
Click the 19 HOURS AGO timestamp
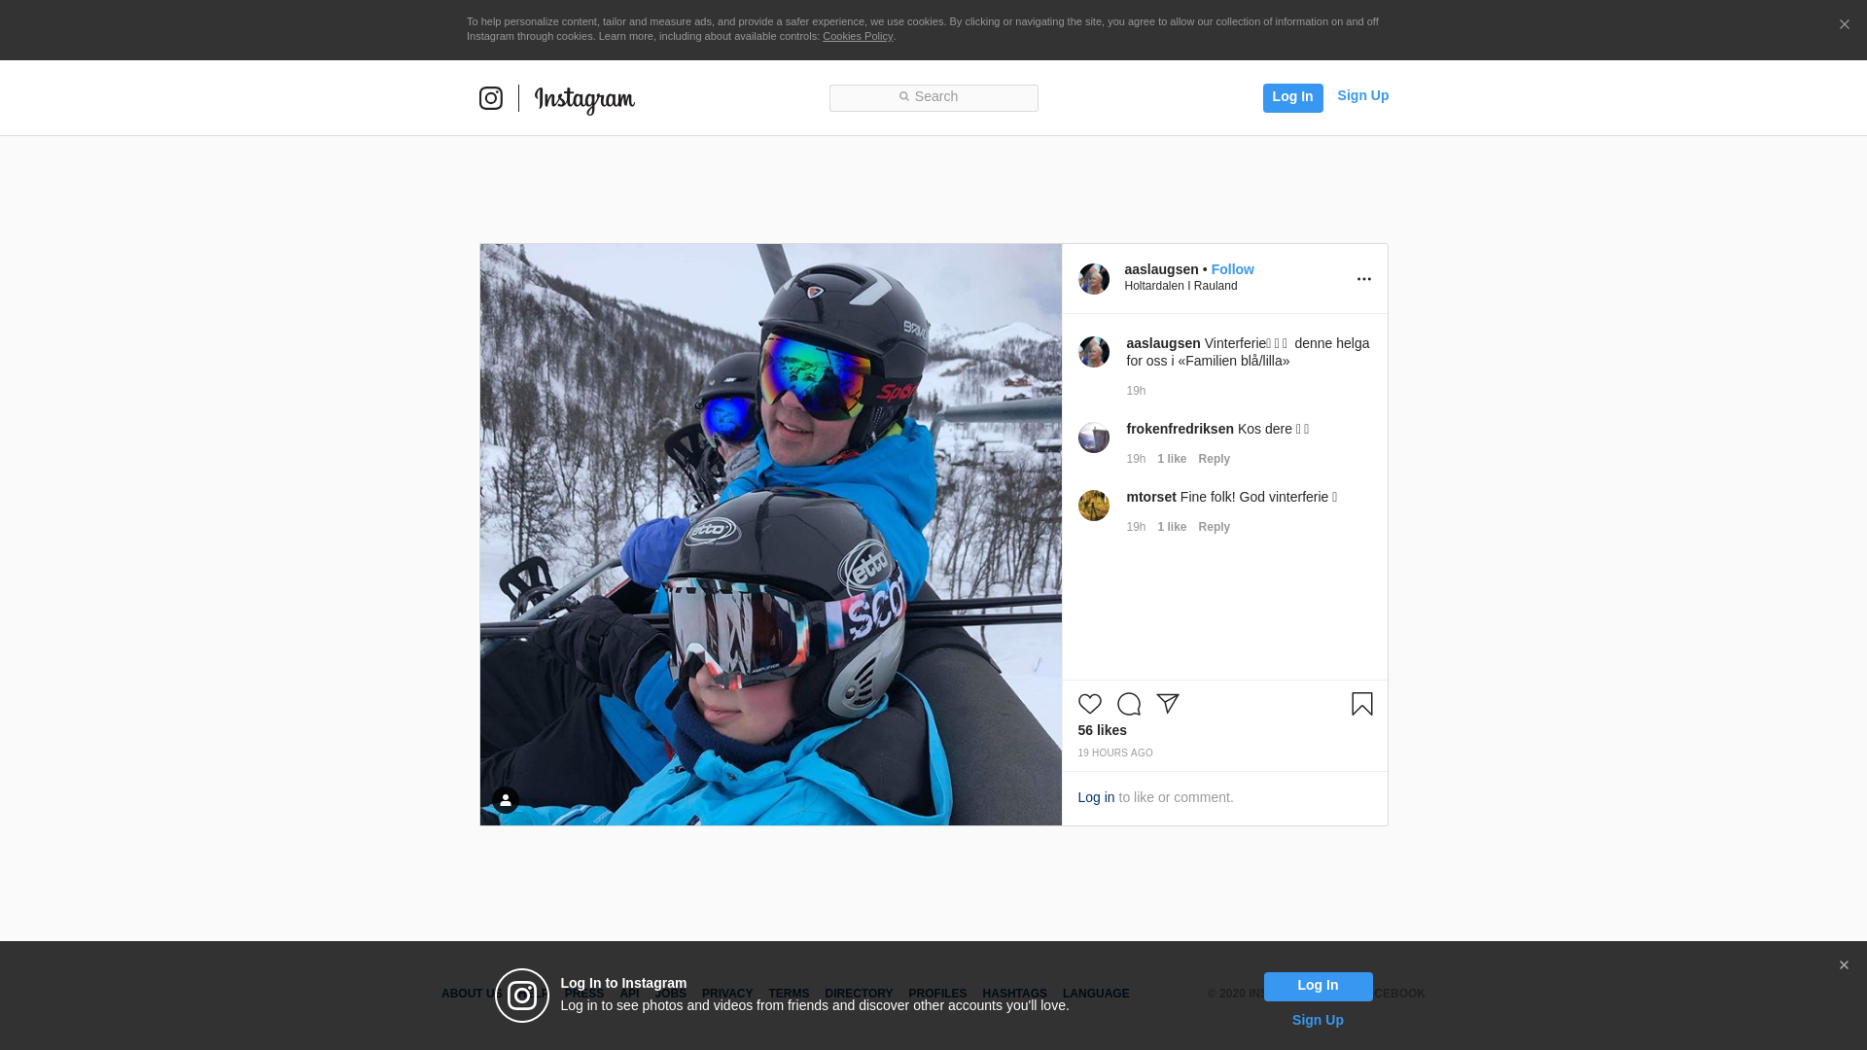(x=1115, y=753)
